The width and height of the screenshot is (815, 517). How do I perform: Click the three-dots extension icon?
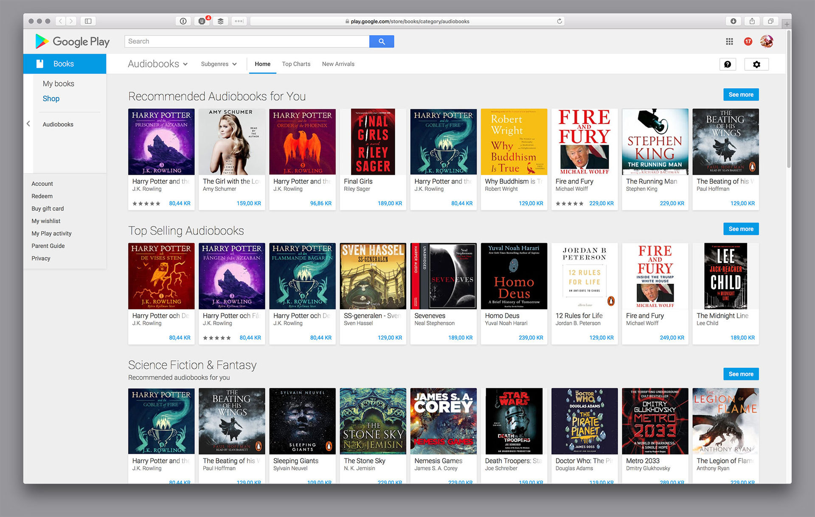point(239,21)
